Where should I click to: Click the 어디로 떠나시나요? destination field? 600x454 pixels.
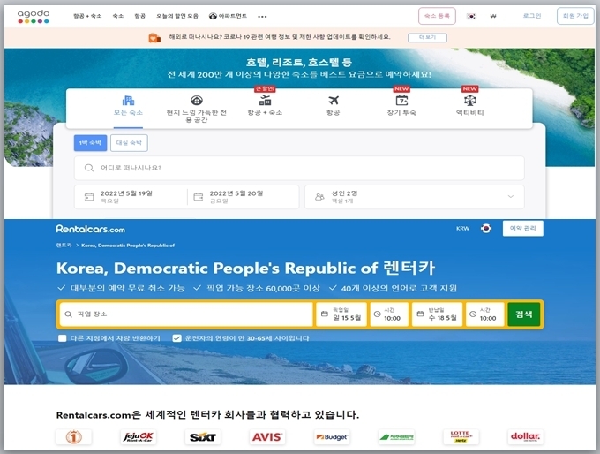pos(299,168)
